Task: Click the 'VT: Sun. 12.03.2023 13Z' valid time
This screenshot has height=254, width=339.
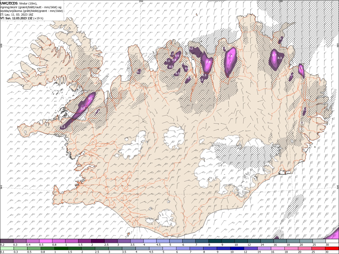Action: click(16, 18)
